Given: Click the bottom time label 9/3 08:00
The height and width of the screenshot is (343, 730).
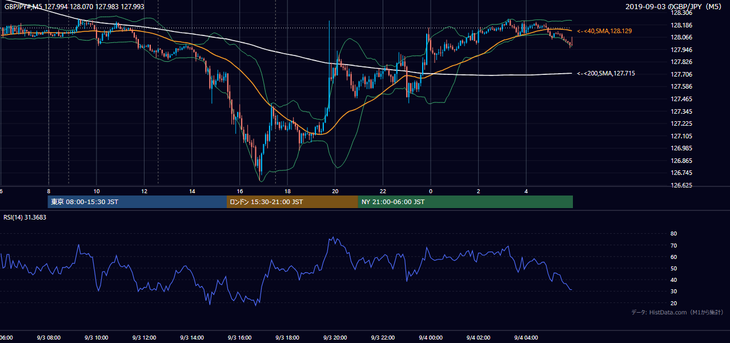Looking at the screenshot, I should (x=49, y=337).
